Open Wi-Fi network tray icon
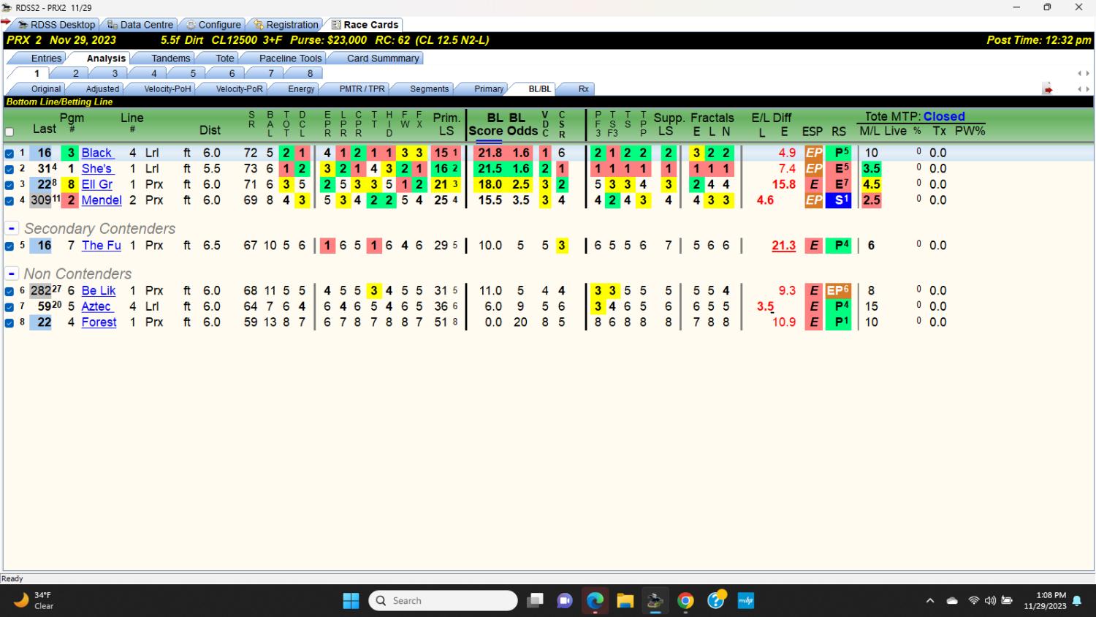This screenshot has width=1096, height=617. pyautogui.click(x=973, y=601)
